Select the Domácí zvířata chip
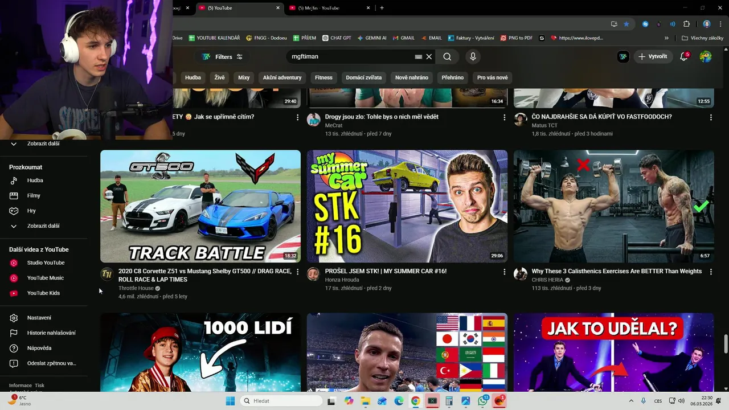 point(364,77)
